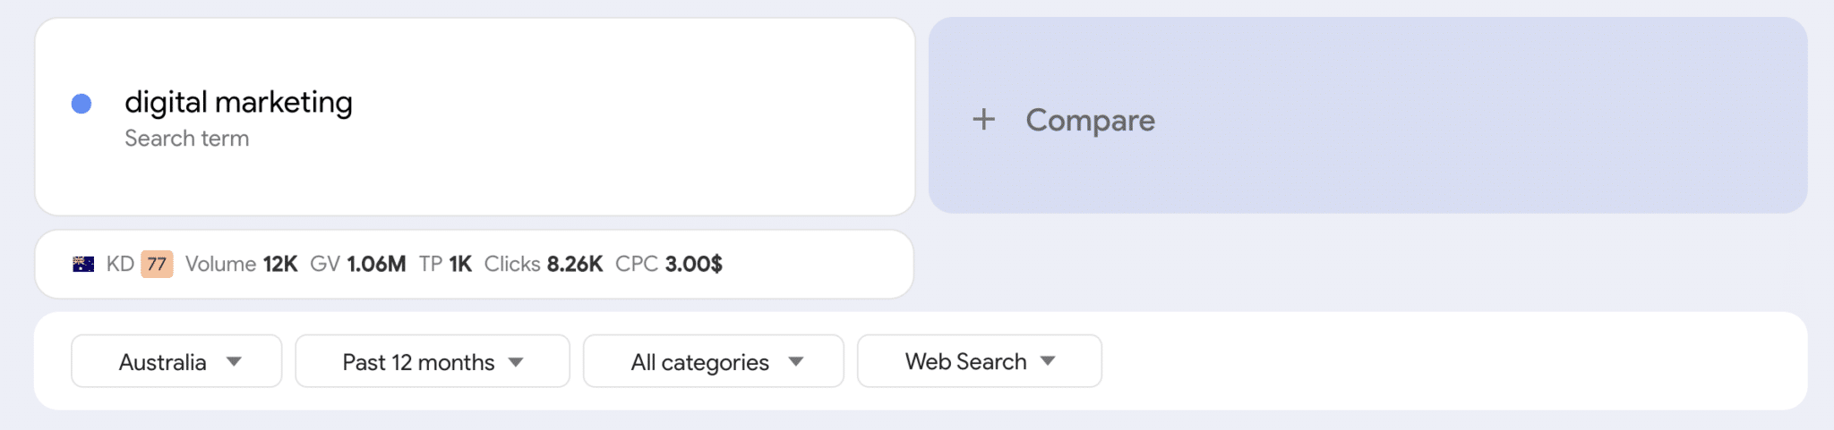The height and width of the screenshot is (430, 1834).
Task: Click the arrow in All categories
Action: coord(796,361)
